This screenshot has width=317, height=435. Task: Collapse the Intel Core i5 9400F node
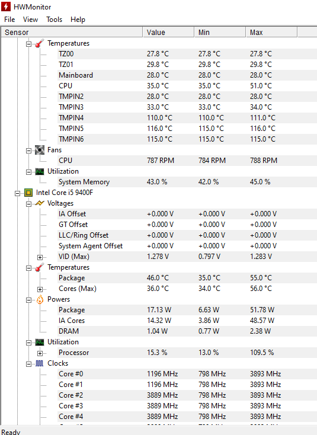coord(17,193)
